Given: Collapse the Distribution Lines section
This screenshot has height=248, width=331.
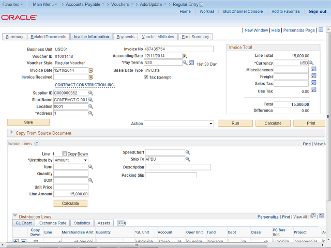Looking at the screenshot, I should pos(14,216).
